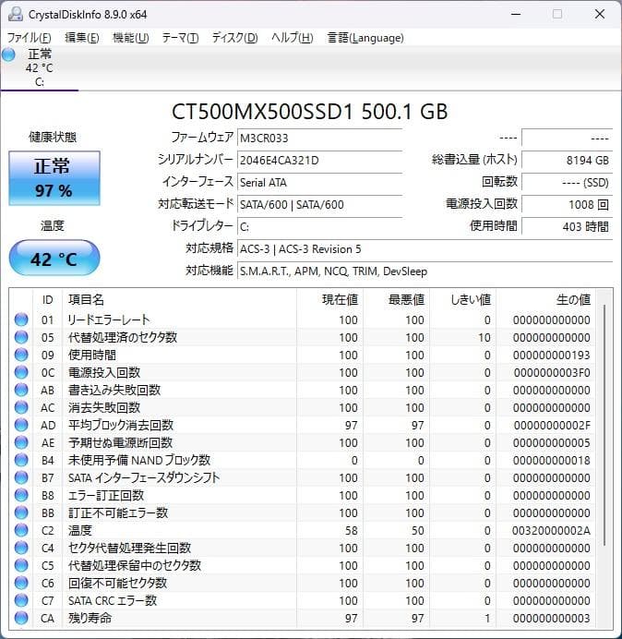Click the CrystalDiskInfo app icon in title bar

pos(16,14)
